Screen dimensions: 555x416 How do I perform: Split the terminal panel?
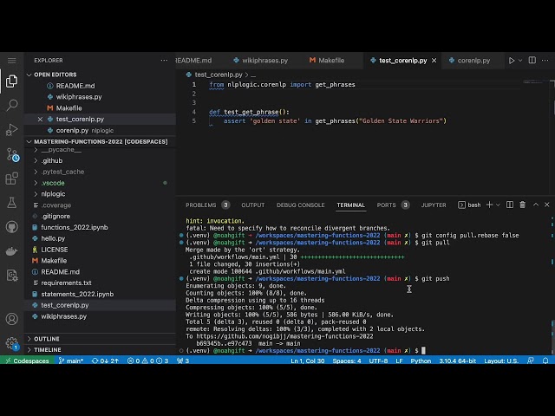[510, 205]
